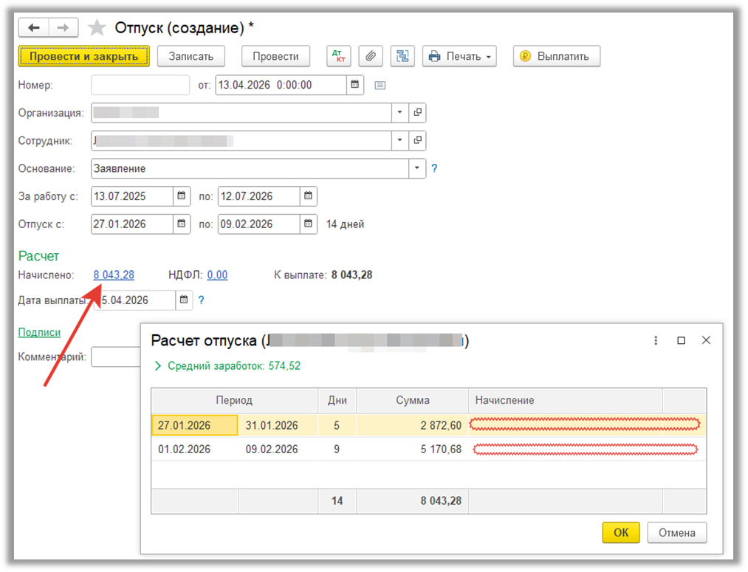Screen dimensions: 748x572
Task: Open the НДФЛ 0,00 link
Action: coord(217,275)
